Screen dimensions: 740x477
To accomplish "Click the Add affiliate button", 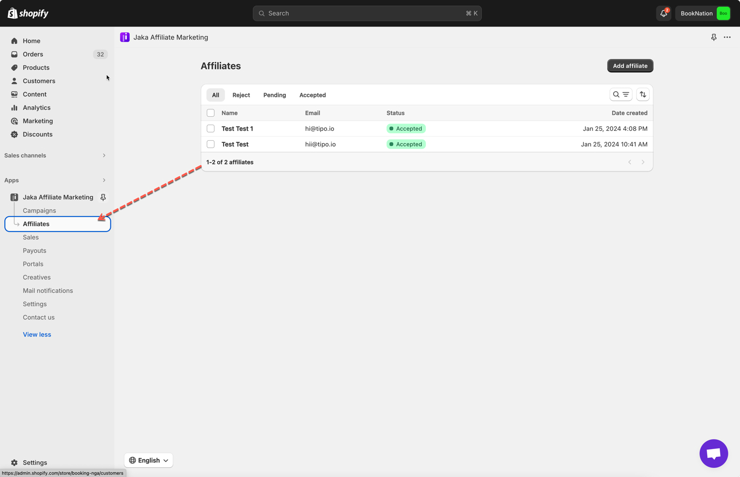I will pyautogui.click(x=630, y=66).
